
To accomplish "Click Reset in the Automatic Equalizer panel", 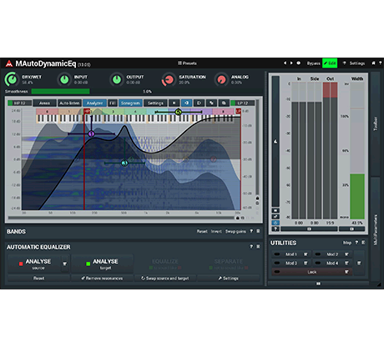I will coord(38,279).
